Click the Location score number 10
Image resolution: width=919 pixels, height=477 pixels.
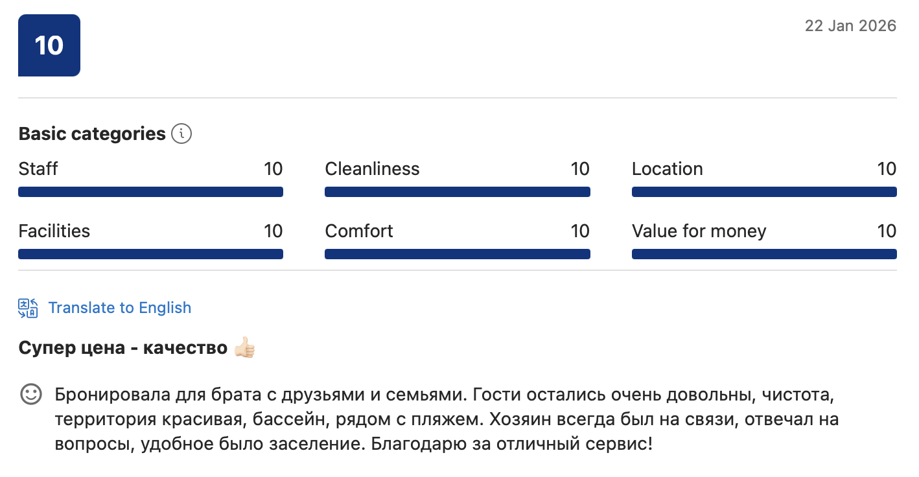tap(887, 169)
